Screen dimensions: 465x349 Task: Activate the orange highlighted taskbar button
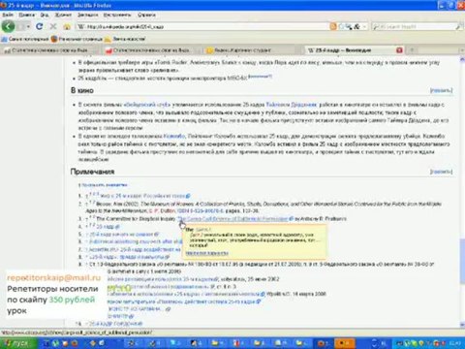(344, 343)
